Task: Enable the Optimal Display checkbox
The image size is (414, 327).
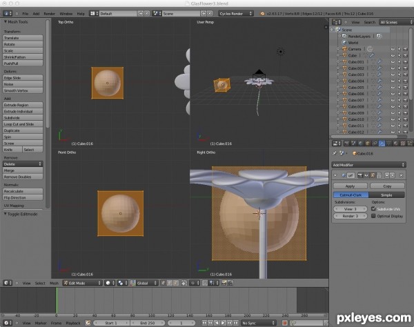Action: 373,216
